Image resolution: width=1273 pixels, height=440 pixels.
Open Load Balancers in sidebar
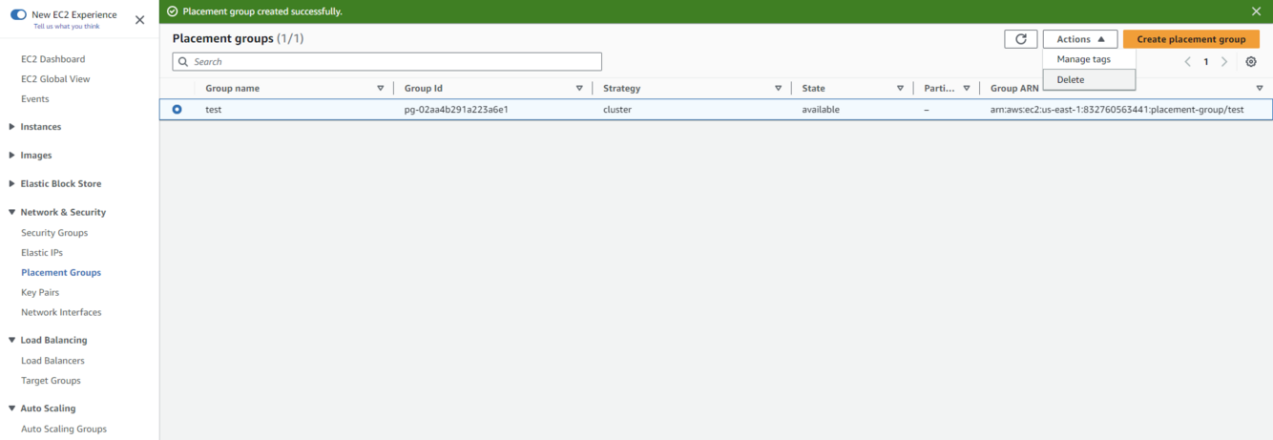click(x=52, y=361)
